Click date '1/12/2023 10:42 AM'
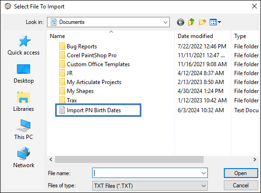 click(x=202, y=100)
